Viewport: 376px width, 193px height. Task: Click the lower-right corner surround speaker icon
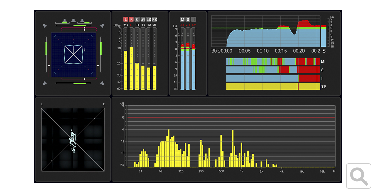[102, 83]
